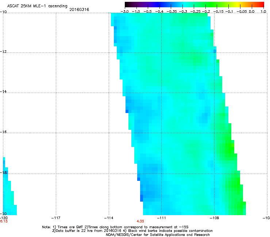The height and width of the screenshot is (237, 270).
Task: Click the color bar label -3.0
Action: coord(124,12)
